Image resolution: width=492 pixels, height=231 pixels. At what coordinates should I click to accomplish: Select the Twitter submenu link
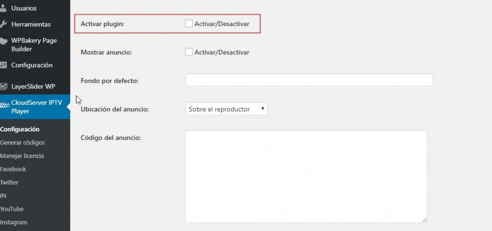[10, 182]
